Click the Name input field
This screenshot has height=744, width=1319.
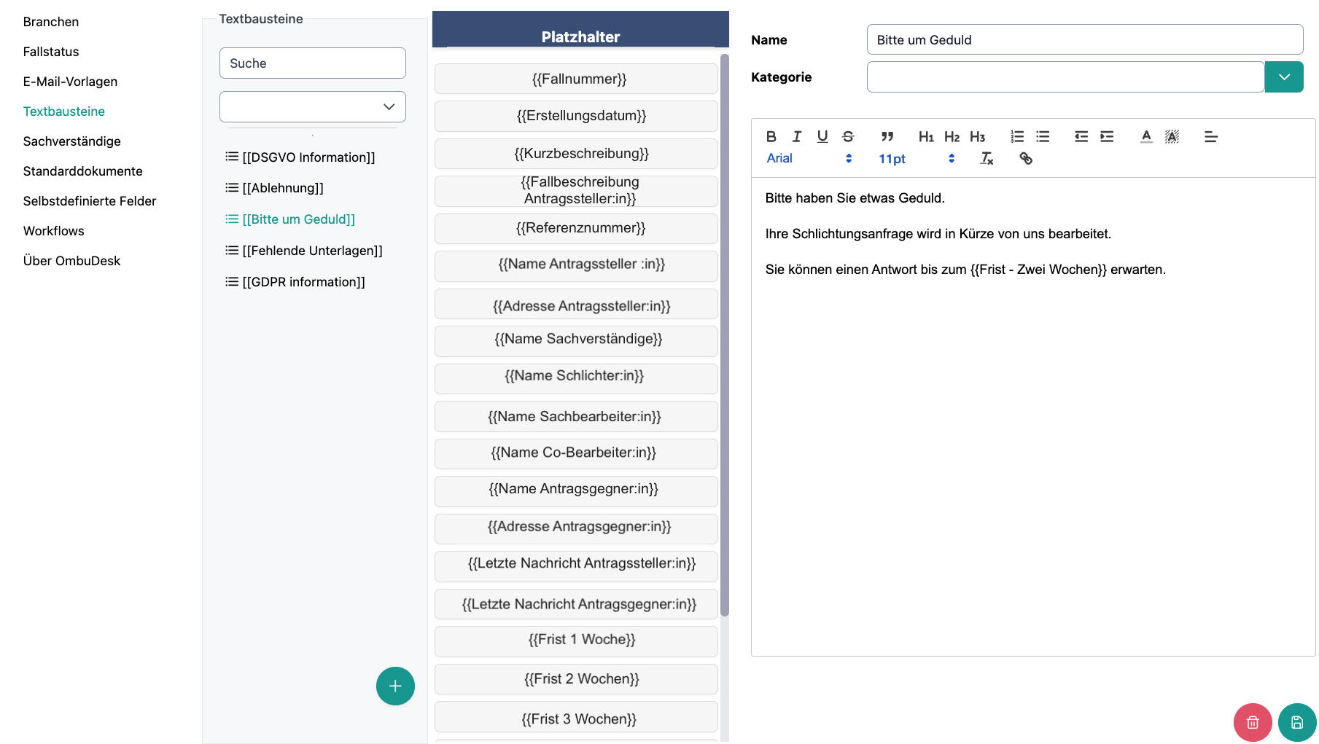1085,39
